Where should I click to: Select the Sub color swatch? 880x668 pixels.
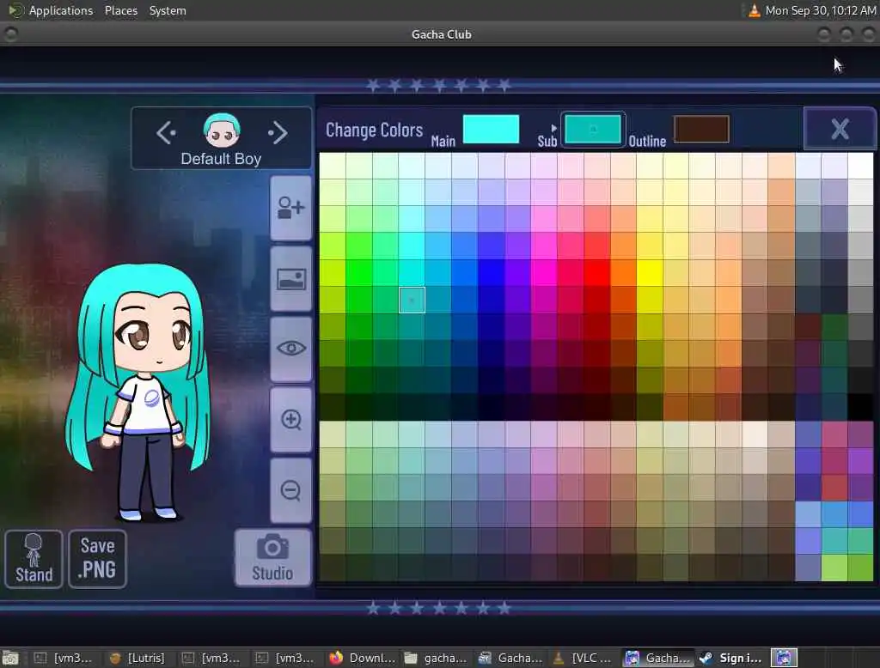point(593,130)
